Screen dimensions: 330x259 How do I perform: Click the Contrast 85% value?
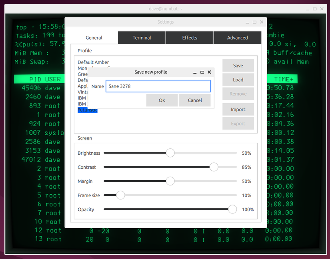[x=246, y=167]
